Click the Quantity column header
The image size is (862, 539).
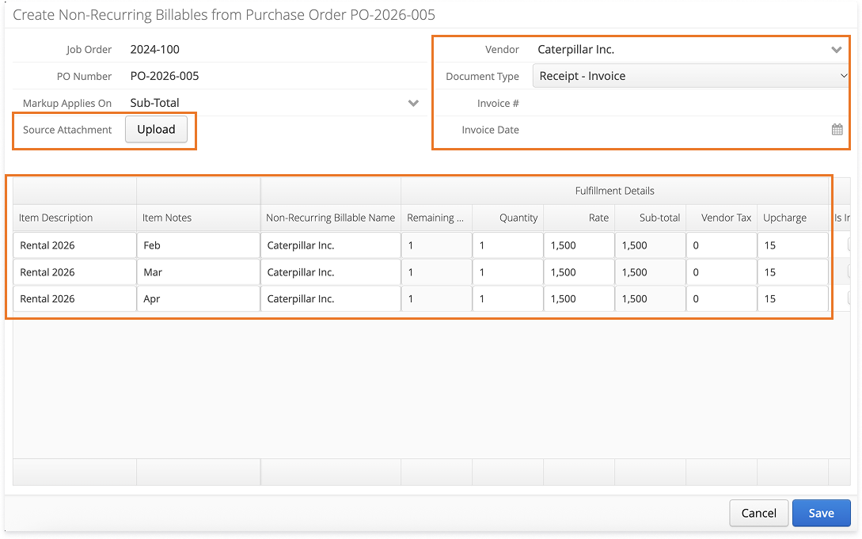click(507, 218)
